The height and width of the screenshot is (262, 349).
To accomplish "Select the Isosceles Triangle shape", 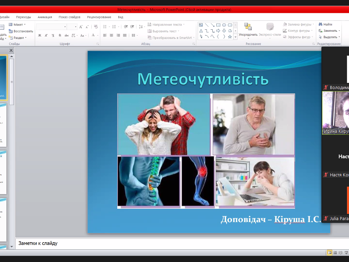I will click(x=201, y=31).
